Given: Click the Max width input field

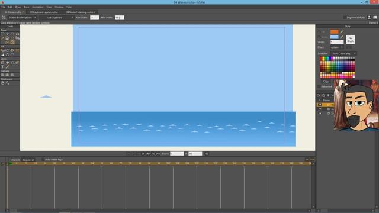Looking at the screenshot, I should [120, 17].
